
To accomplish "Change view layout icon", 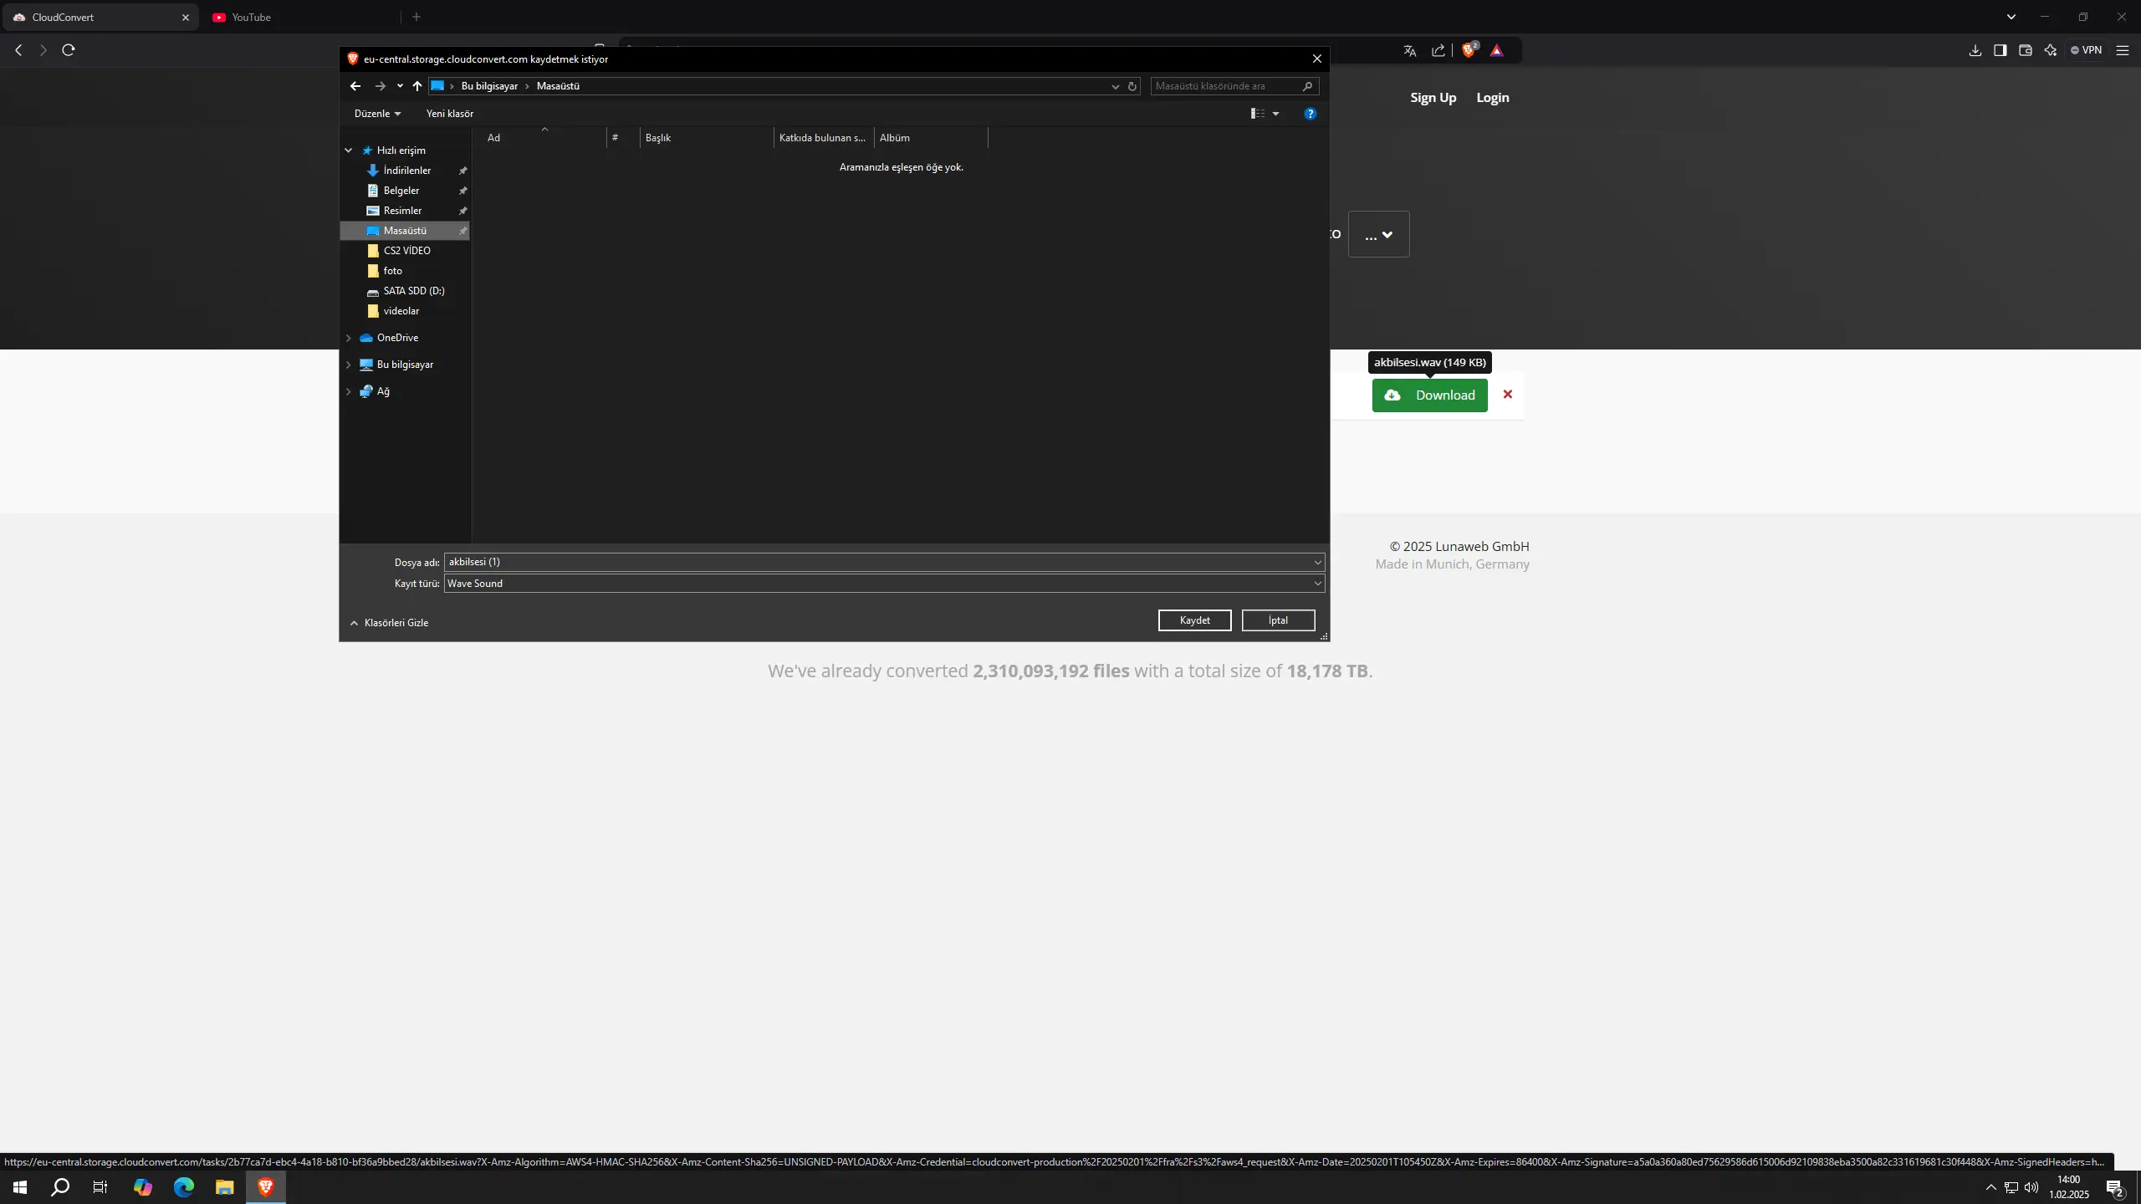I will coord(1257,114).
